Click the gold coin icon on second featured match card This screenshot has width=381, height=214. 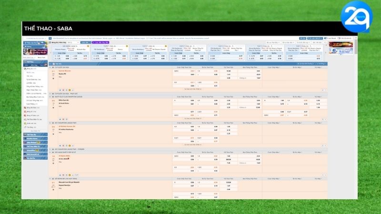(127, 46)
